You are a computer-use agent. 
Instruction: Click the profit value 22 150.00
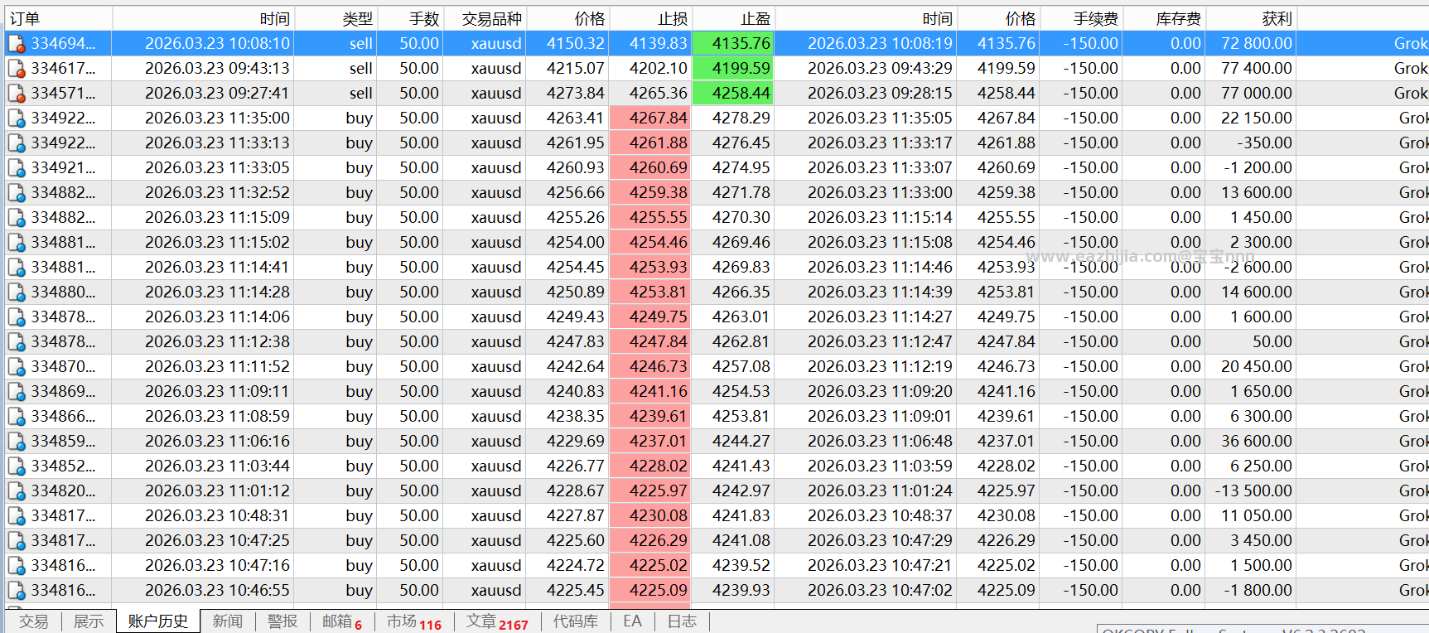point(1256,118)
